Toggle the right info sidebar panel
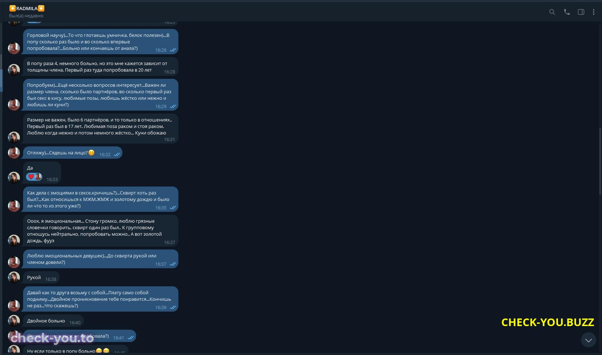 tap(581, 12)
